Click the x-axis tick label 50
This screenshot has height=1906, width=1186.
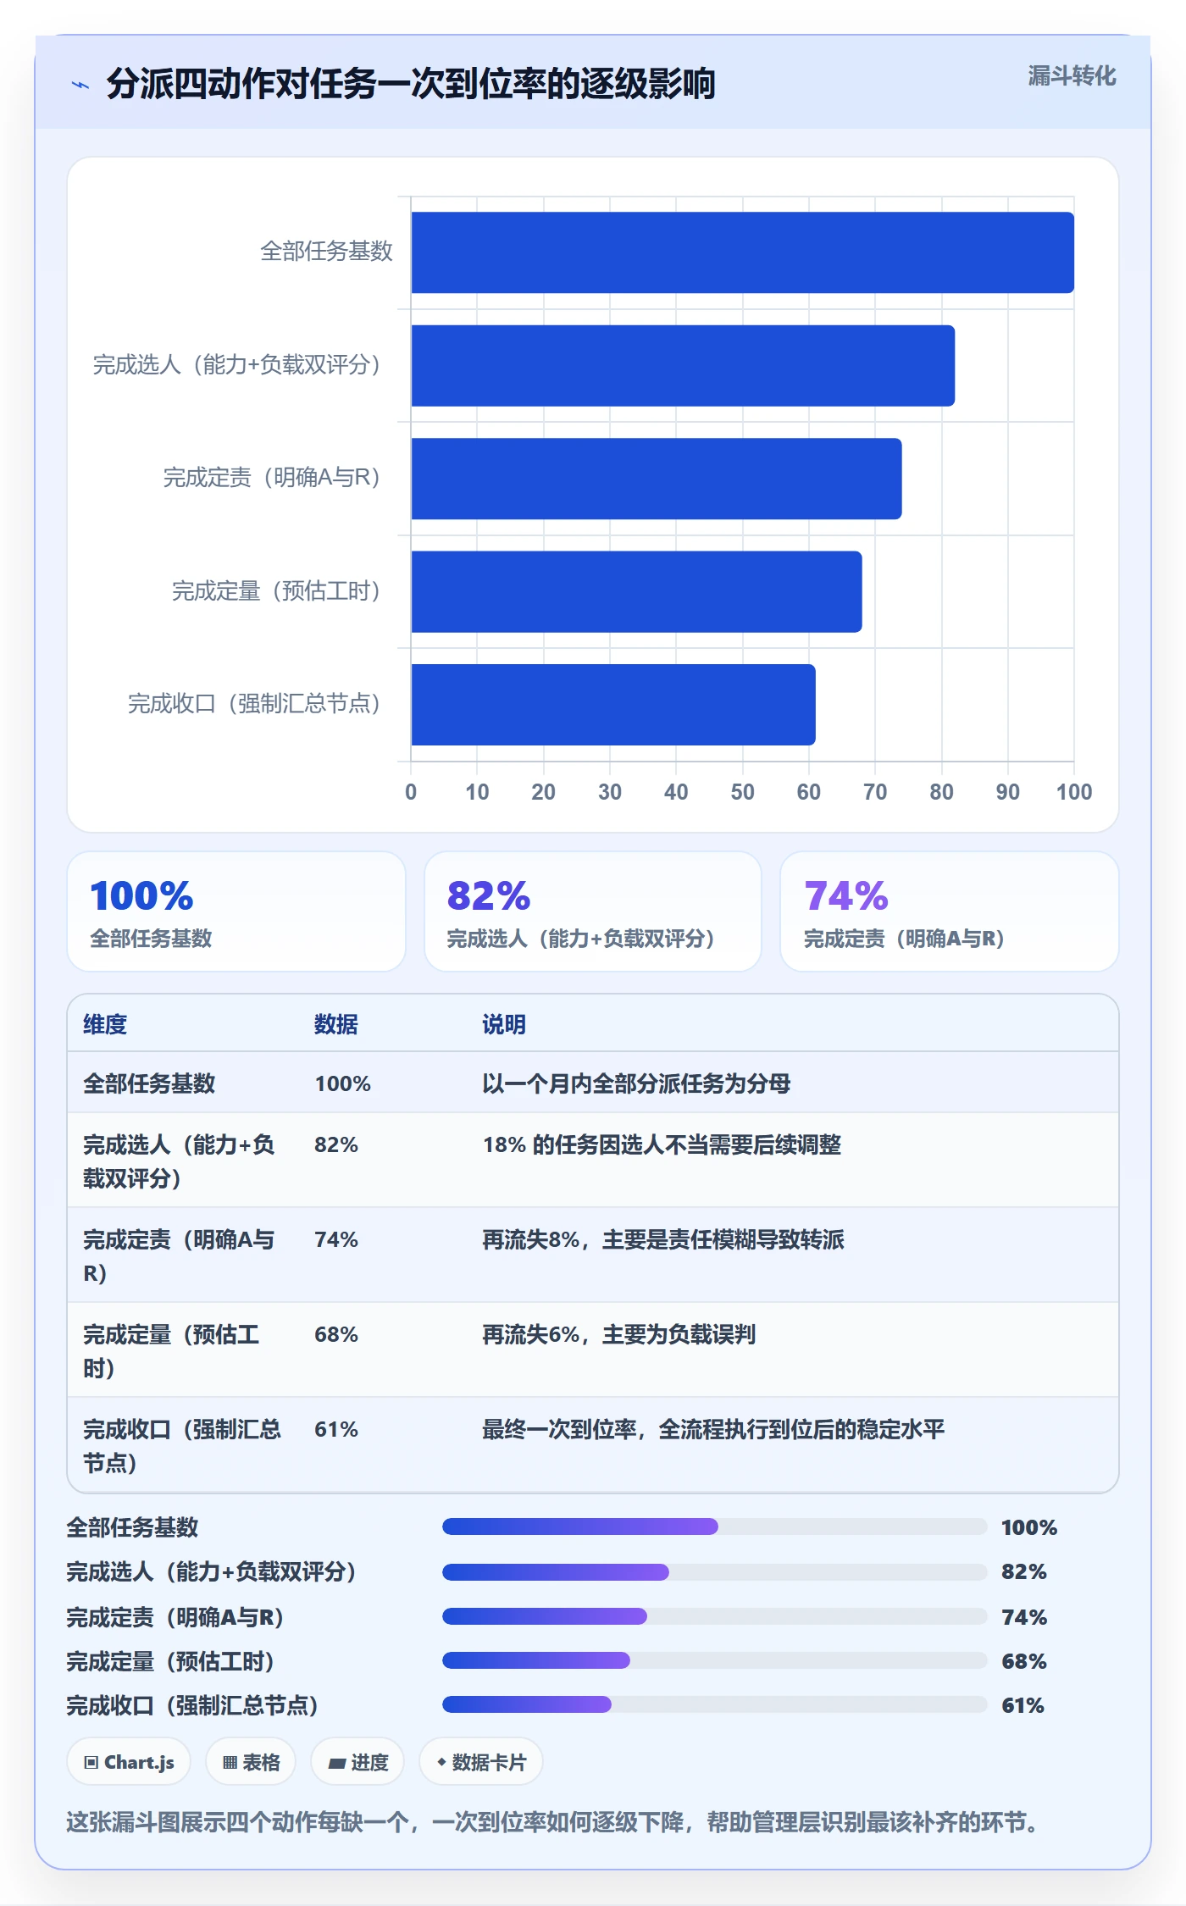point(742,792)
